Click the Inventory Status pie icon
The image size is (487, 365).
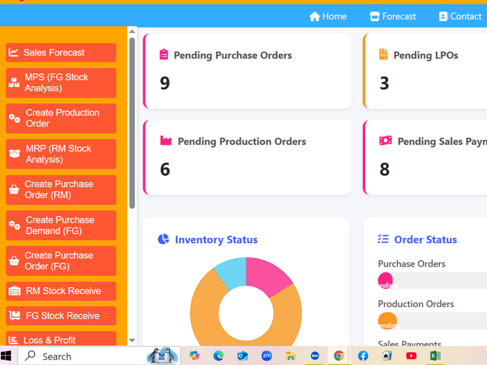(x=163, y=239)
